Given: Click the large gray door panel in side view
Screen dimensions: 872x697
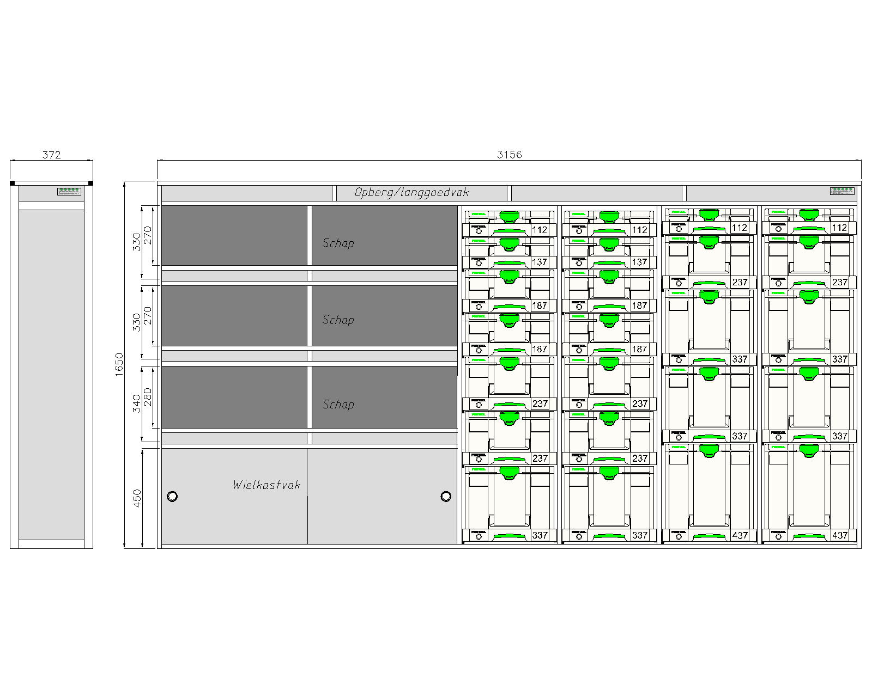Looking at the screenshot, I should click(x=52, y=375).
